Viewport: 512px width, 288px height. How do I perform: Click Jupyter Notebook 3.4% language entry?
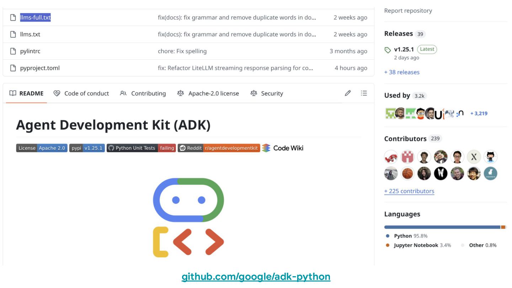coord(418,245)
